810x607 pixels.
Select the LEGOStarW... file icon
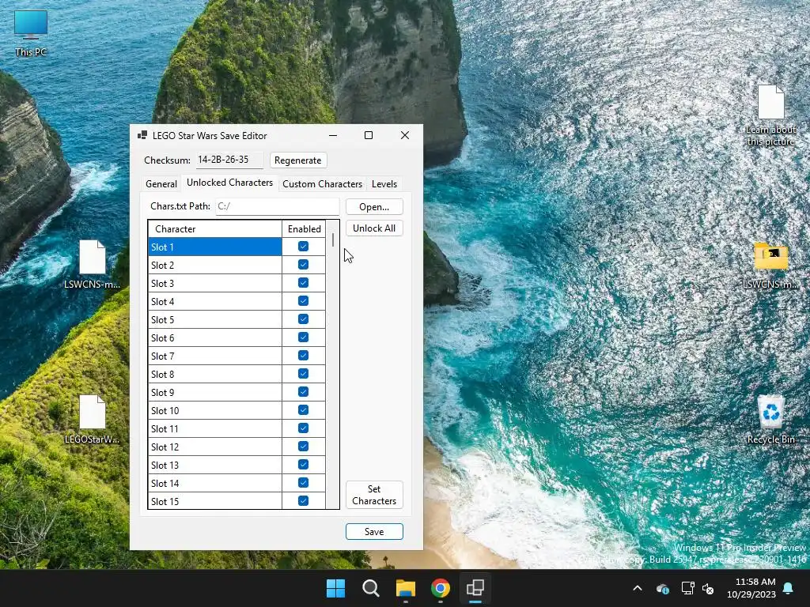(x=92, y=419)
